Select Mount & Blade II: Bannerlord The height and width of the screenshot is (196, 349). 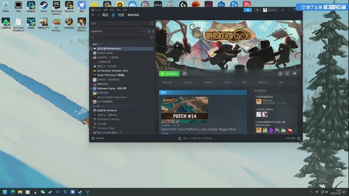122,97
